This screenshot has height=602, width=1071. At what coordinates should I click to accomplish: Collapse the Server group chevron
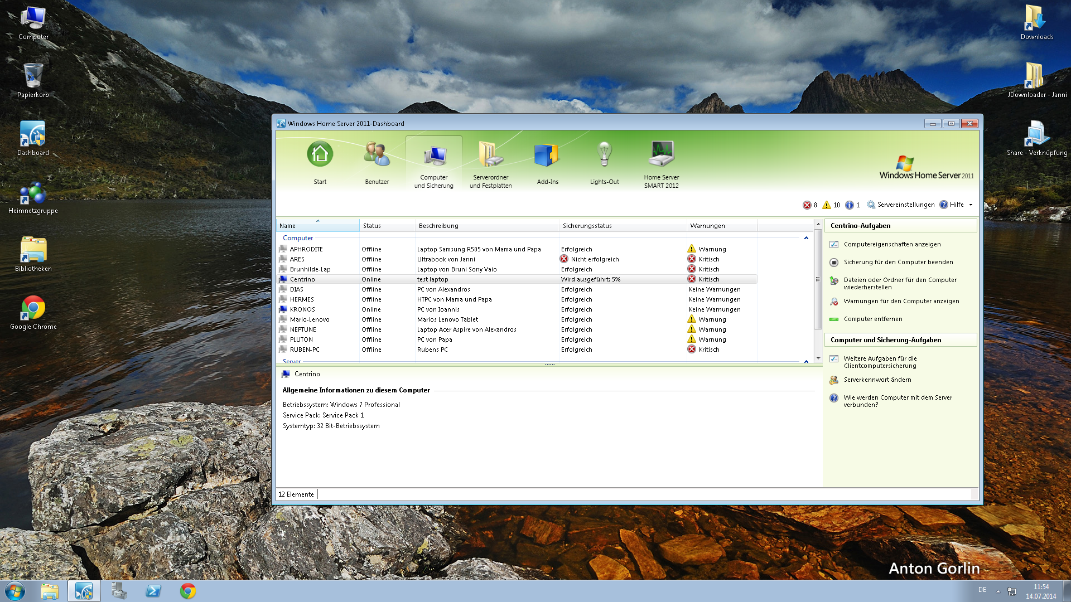click(806, 362)
